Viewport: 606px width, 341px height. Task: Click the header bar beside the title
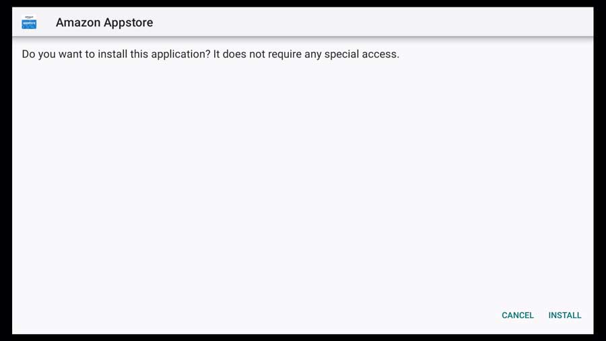pyautogui.click(x=371, y=22)
